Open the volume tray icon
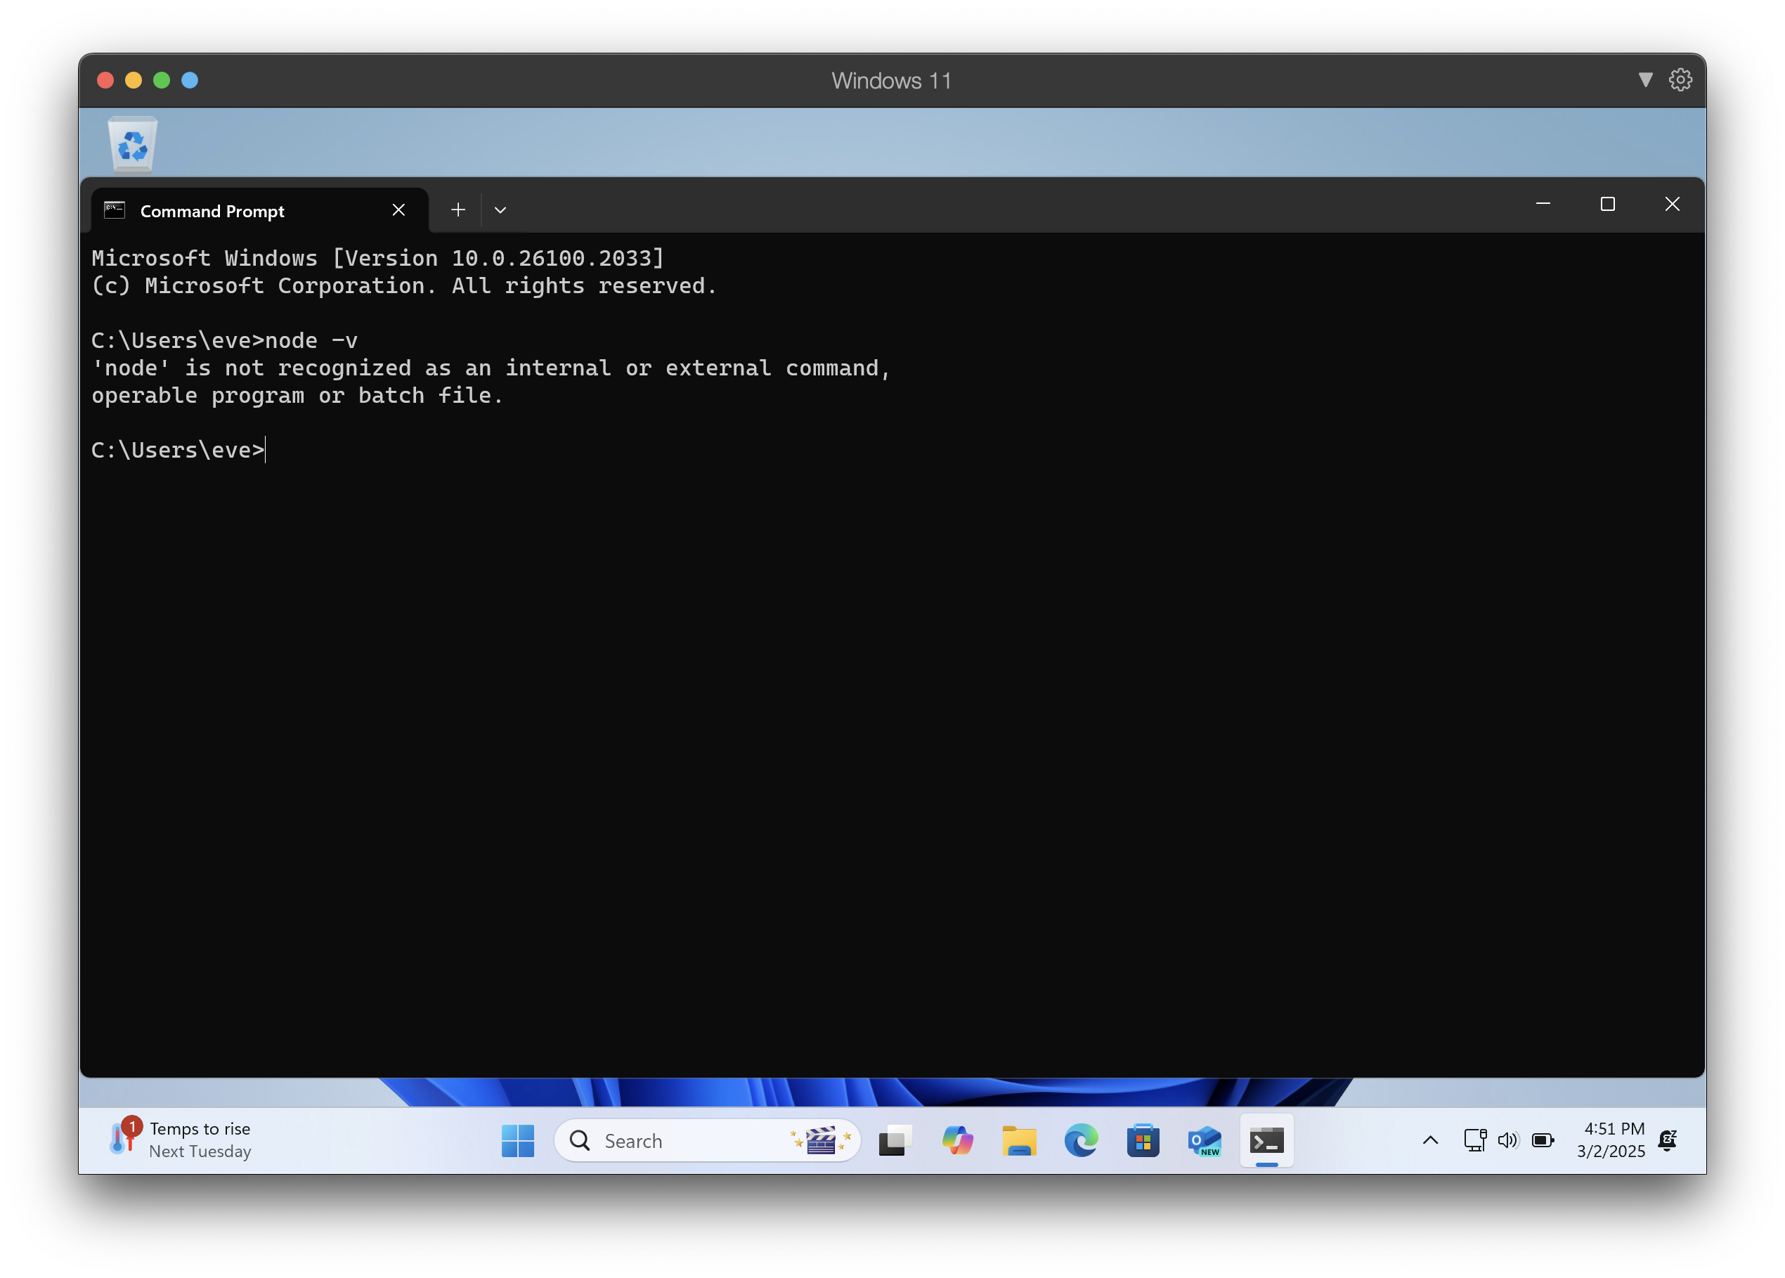This screenshot has width=1785, height=1278. click(x=1507, y=1140)
